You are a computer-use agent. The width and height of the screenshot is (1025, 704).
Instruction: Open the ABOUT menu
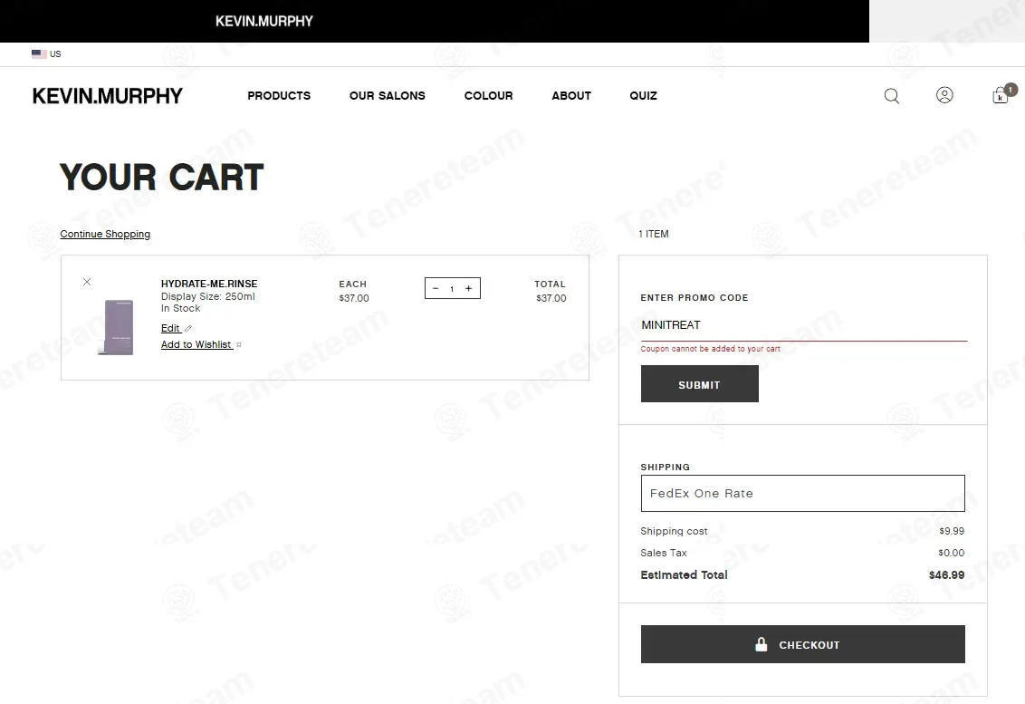(571, 95)
